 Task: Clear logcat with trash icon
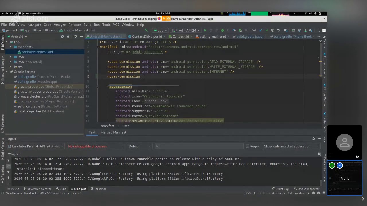(8, 160)
